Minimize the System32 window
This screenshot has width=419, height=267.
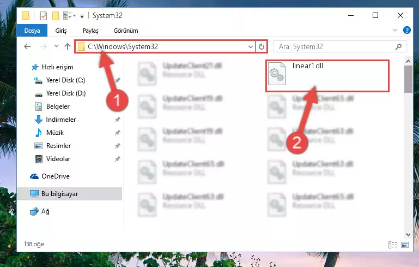click(351, 15)
